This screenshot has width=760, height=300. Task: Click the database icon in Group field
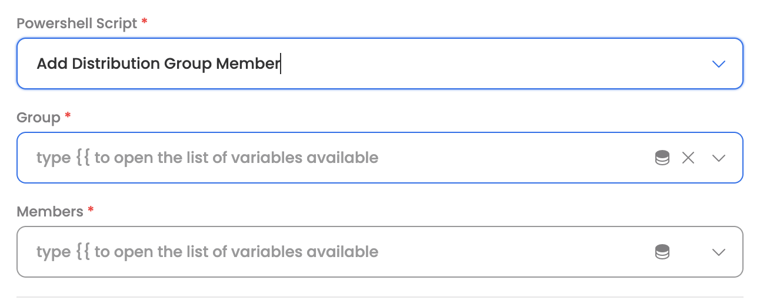click(x=662, y=158)
